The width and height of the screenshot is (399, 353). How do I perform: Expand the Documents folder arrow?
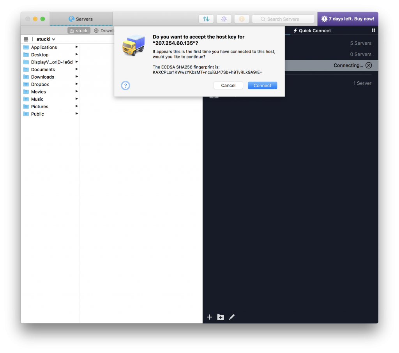tap(76, 69)
